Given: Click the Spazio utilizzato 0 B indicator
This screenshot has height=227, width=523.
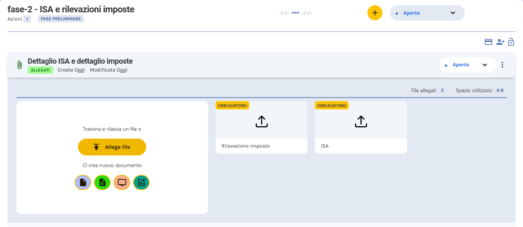Looking at the screenshot, I should point(480,90).
